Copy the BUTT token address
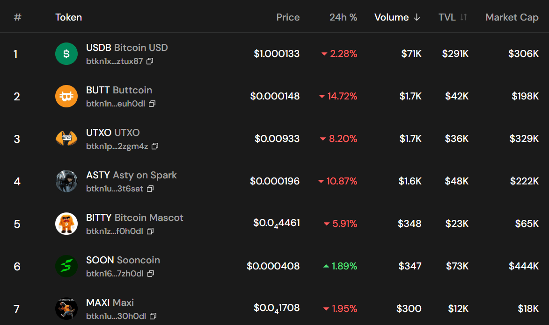 pyautogui.click(x=152, y=104)
